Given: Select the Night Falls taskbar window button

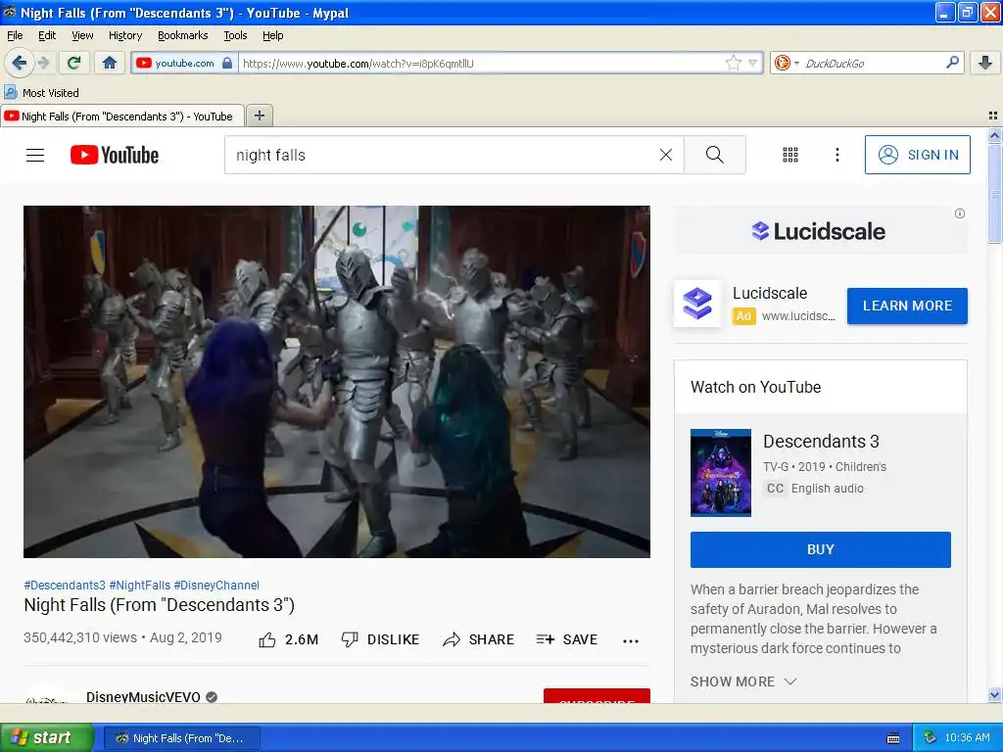Looking at the screenshot, I should coord(181,738).
